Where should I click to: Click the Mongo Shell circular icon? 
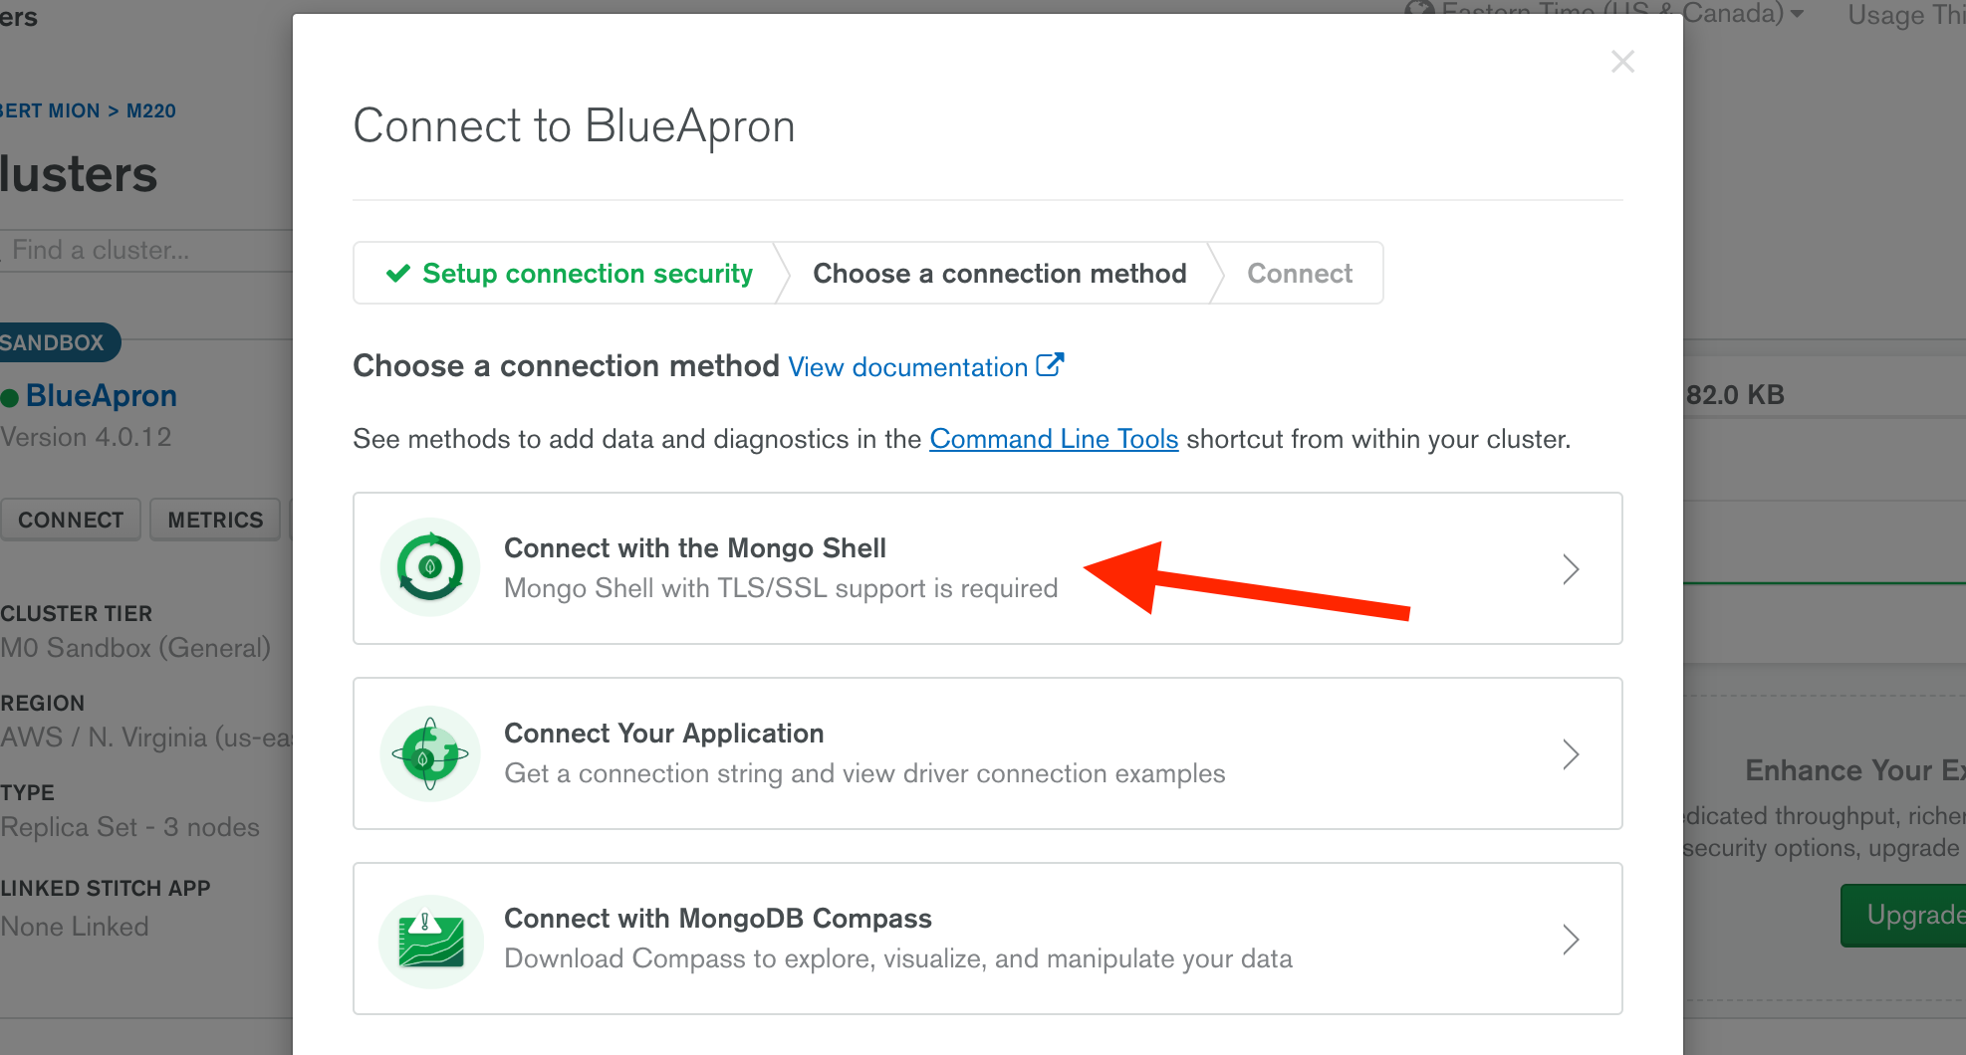pos(430,567)
